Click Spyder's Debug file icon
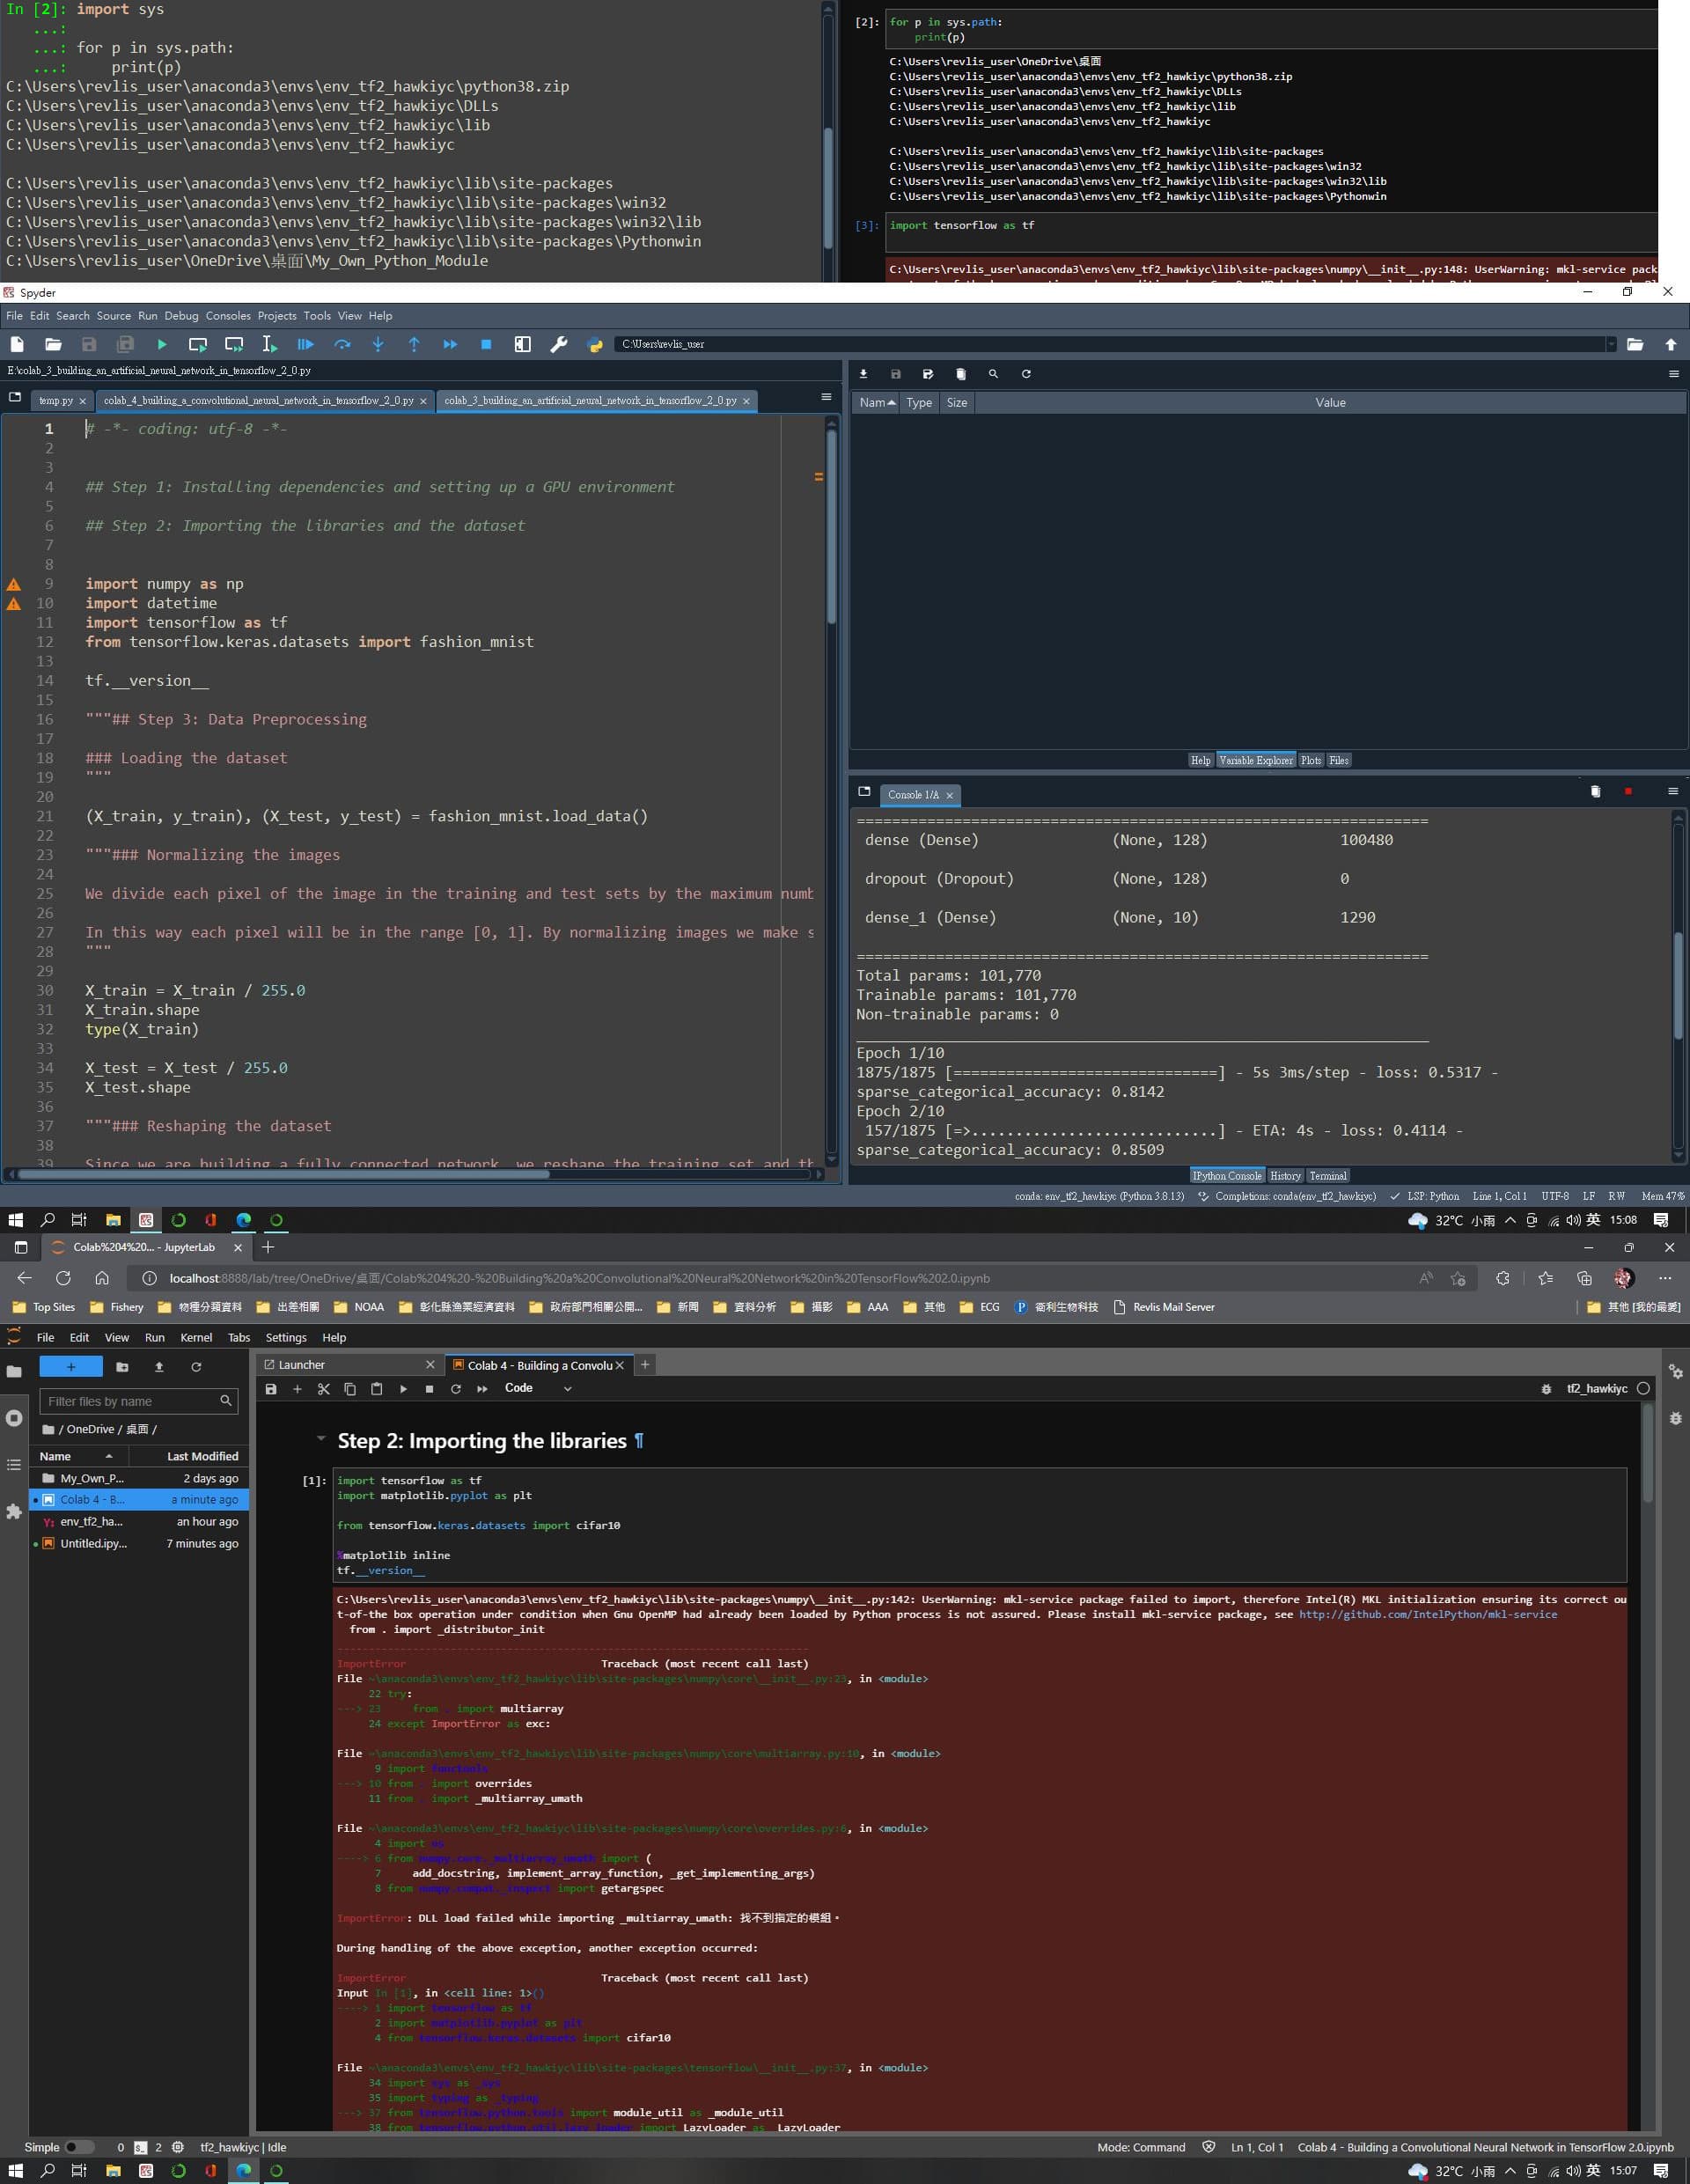This screenshot has height=2184, width=1690. coord(306,344)
